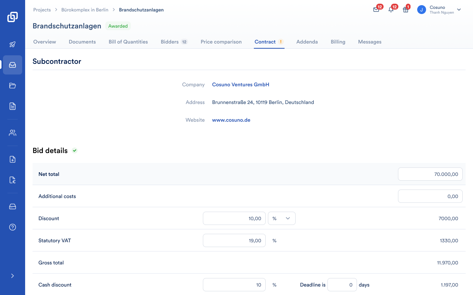
Task: Expand the Cosuno user account menu
Action: tap(459, 10)
